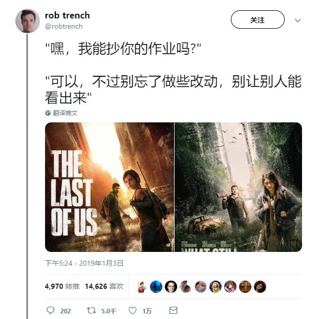This screenshot has width=322, height=319.
Task: Open the 翻译推文 translate link
Action: (x=65, y=113)
